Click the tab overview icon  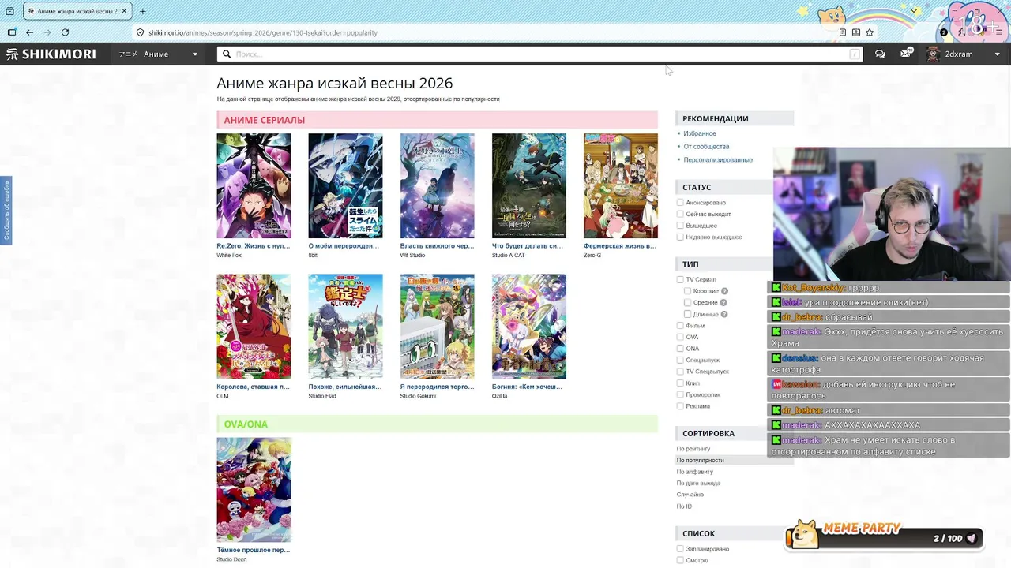click(9, 11)
